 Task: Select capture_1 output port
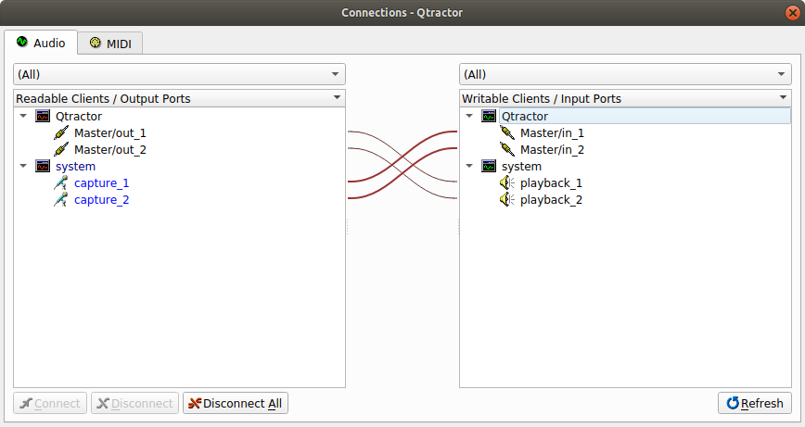[102, 183]
